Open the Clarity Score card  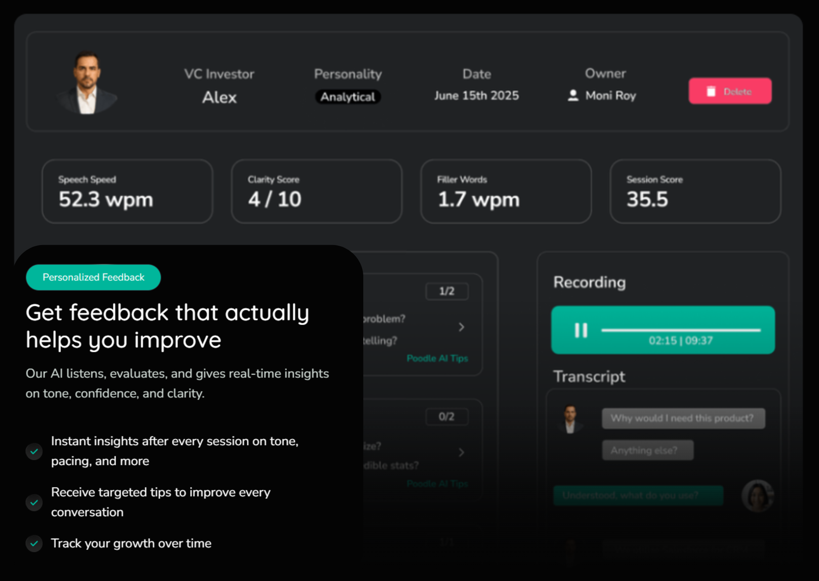coord(316,191)
